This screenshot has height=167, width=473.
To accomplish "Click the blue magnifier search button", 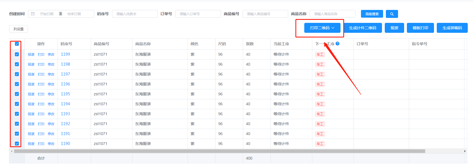I will click(392, 14).
